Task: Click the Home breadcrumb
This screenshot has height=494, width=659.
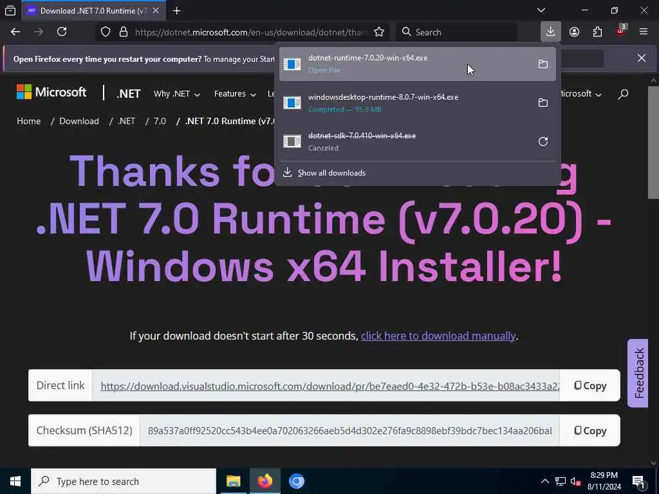Action: tap(28, 121)
